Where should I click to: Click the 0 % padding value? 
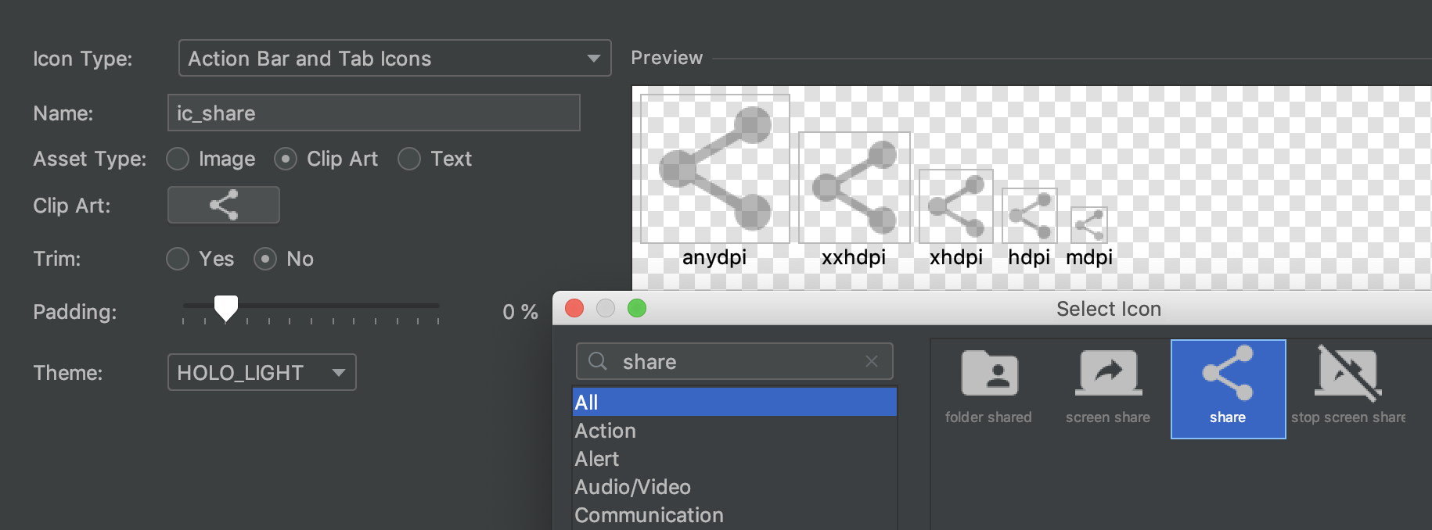click(520, 312)
